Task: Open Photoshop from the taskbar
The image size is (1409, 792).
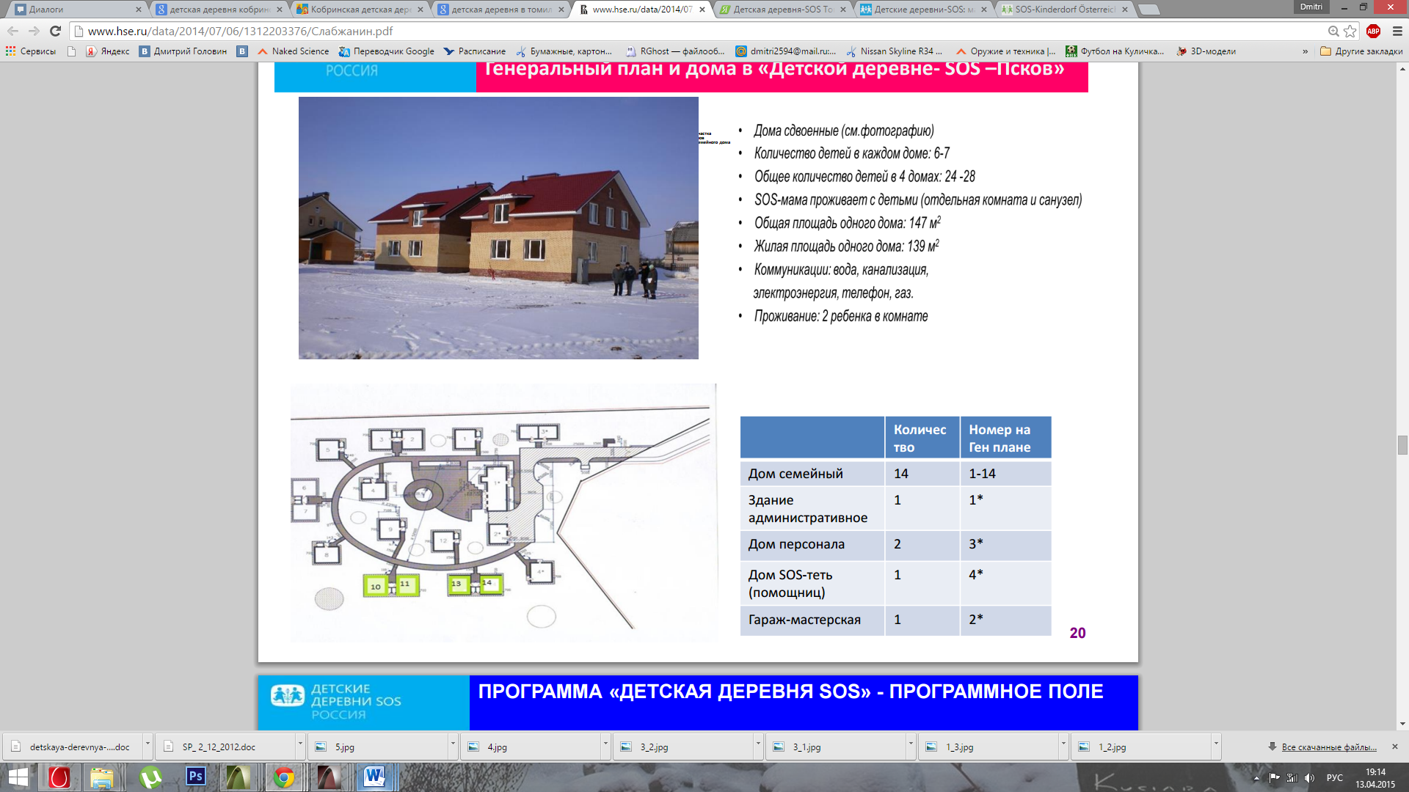Action: (x=196, y=777)
